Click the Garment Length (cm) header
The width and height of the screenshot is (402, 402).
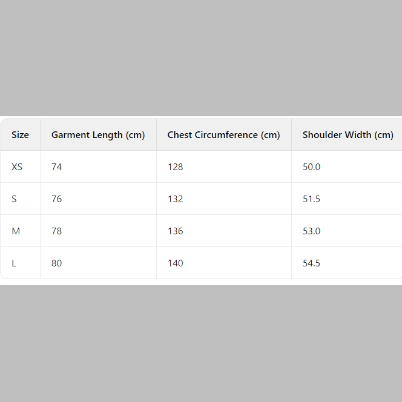98,135
